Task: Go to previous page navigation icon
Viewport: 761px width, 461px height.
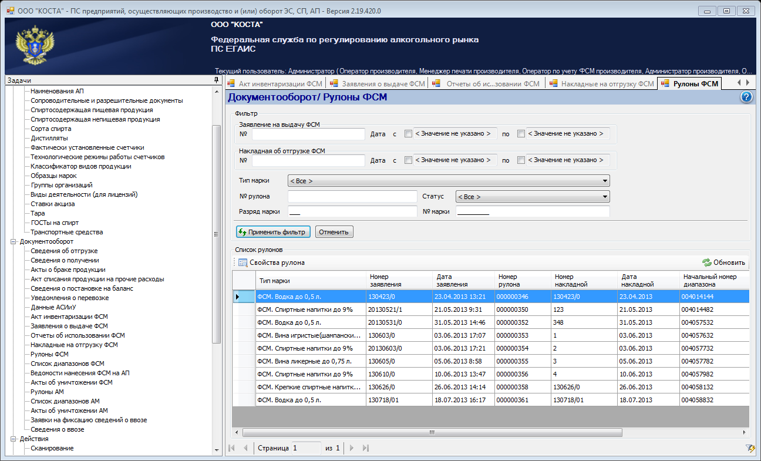Action: (245, 448)
